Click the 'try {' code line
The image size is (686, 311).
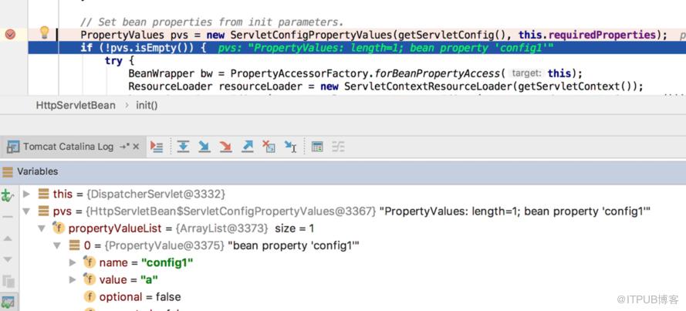pos(120,60)
